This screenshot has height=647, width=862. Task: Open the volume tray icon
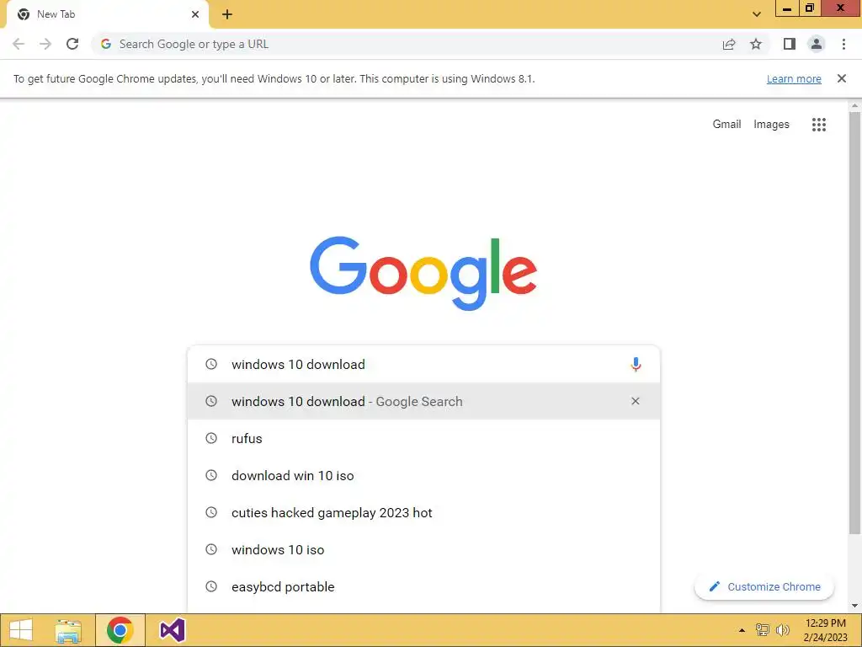click(782, 630)
